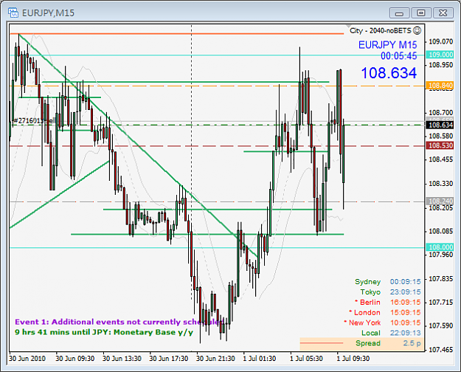Select the 109.000 cyan price level label
The height and width of the screenshot is (372, 461).
click(x=440, y=55)
